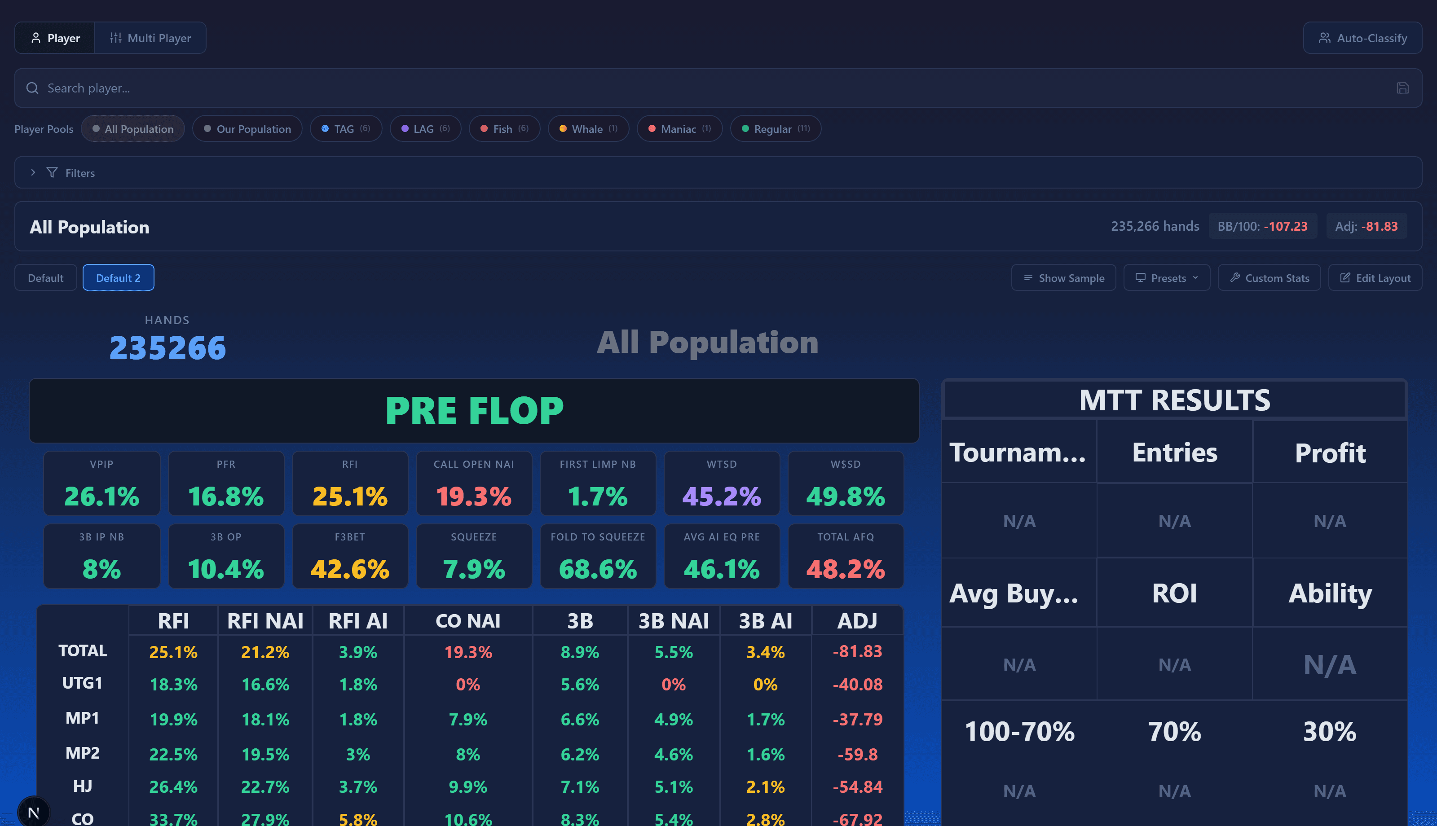Click the MP2 row label

coord(82,753)
